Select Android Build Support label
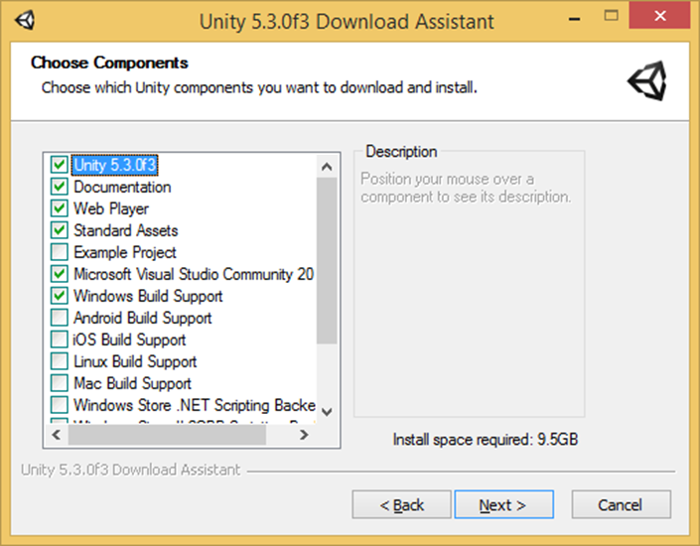Viewport: 700px width, 546px height. tap(142, 318)
